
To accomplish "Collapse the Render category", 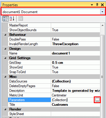I will [x=5, y=109].
